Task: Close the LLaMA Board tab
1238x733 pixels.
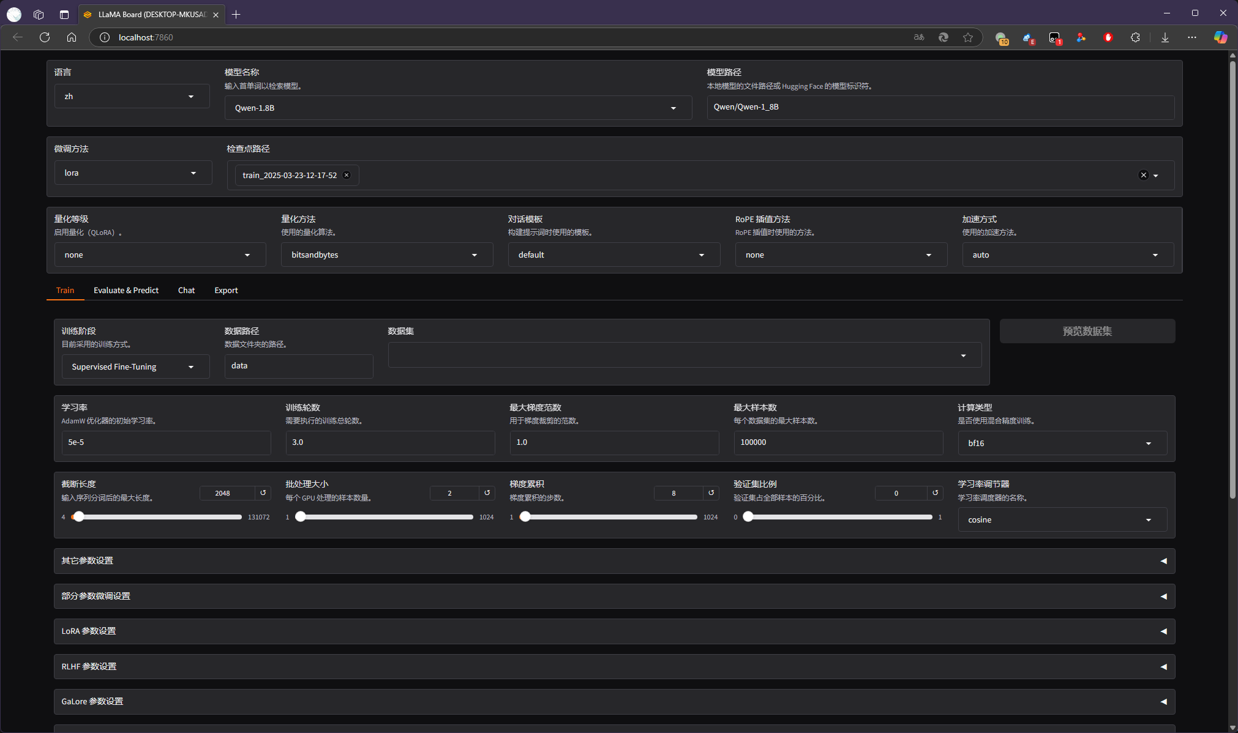Action: [216, 15]
